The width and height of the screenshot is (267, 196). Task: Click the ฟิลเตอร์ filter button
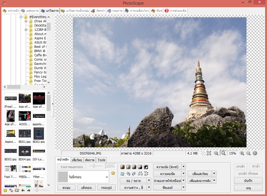pos(167,187)
